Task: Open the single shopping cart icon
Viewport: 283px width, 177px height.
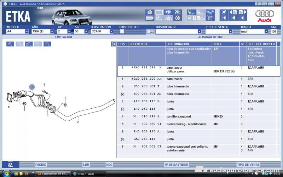Action: click(x=210, y=18)
